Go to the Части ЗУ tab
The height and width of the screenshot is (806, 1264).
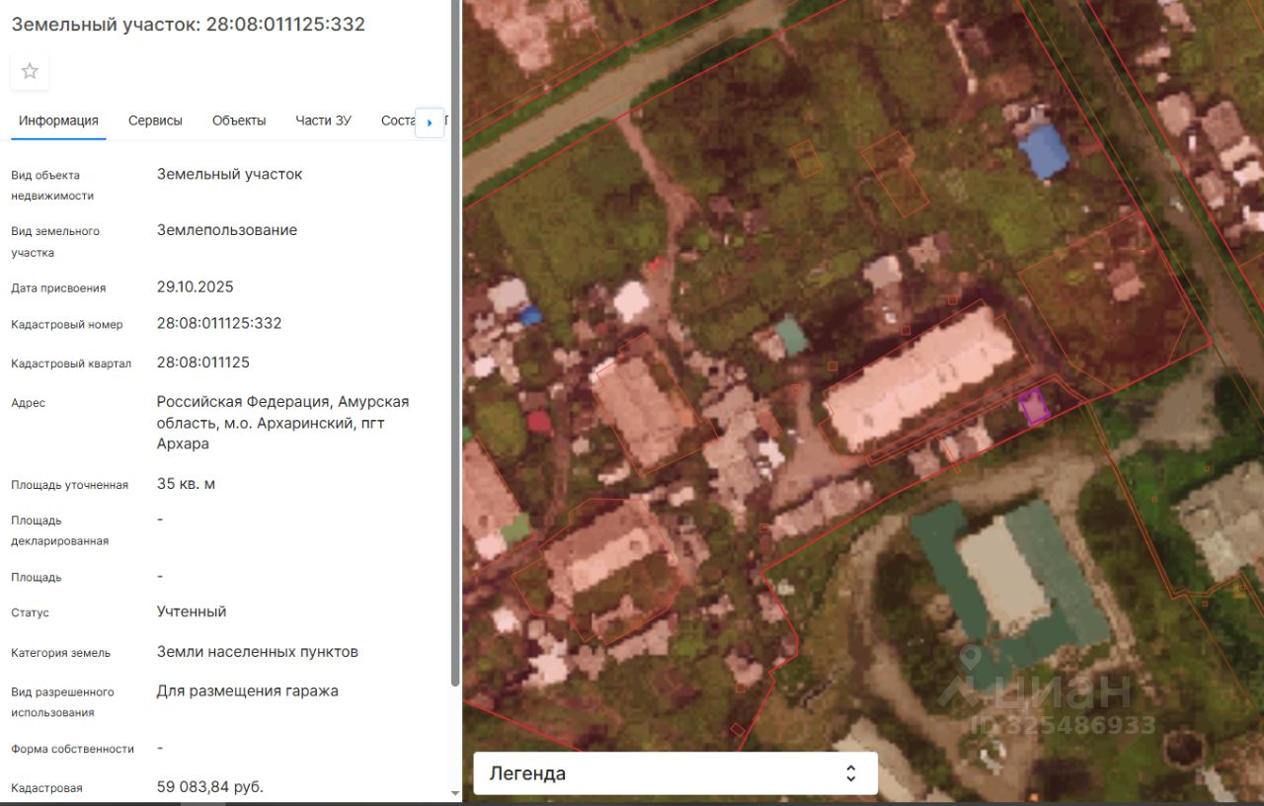(323, 121)
